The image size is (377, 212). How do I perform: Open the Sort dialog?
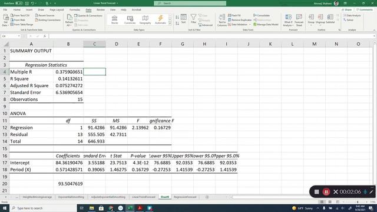(183, 19)
